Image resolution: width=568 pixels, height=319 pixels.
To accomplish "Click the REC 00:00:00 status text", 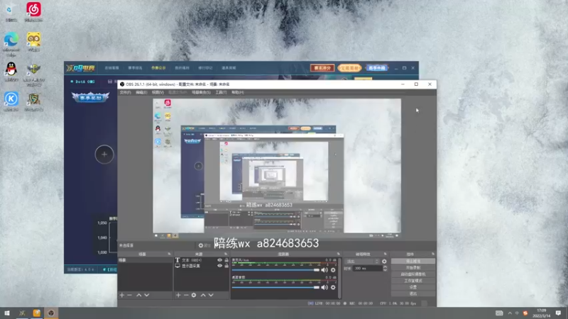I will tap(361, 303).
